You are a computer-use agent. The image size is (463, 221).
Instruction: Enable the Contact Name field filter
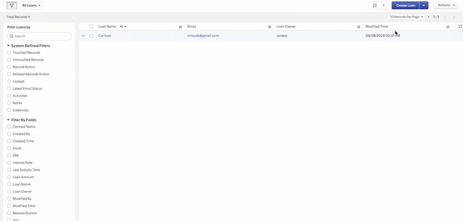pos(9,127)
